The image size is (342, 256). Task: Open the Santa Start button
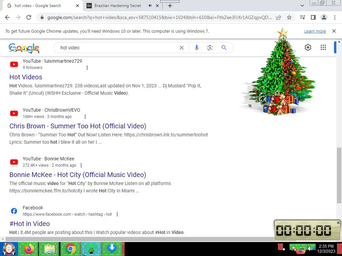[x=9, y=249]
